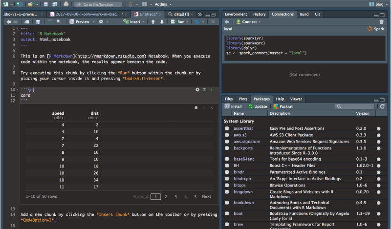The width and height of the screenshot is (391, 229).
Task: Show chunk output in new window icon
Action: point(196,107)
